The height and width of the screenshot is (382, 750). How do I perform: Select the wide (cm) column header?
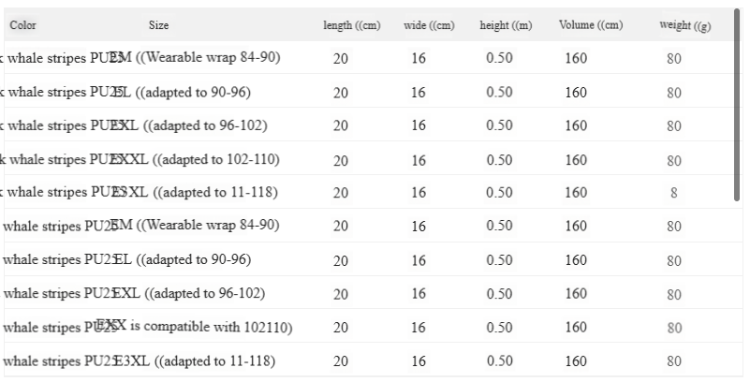(429, 25)
